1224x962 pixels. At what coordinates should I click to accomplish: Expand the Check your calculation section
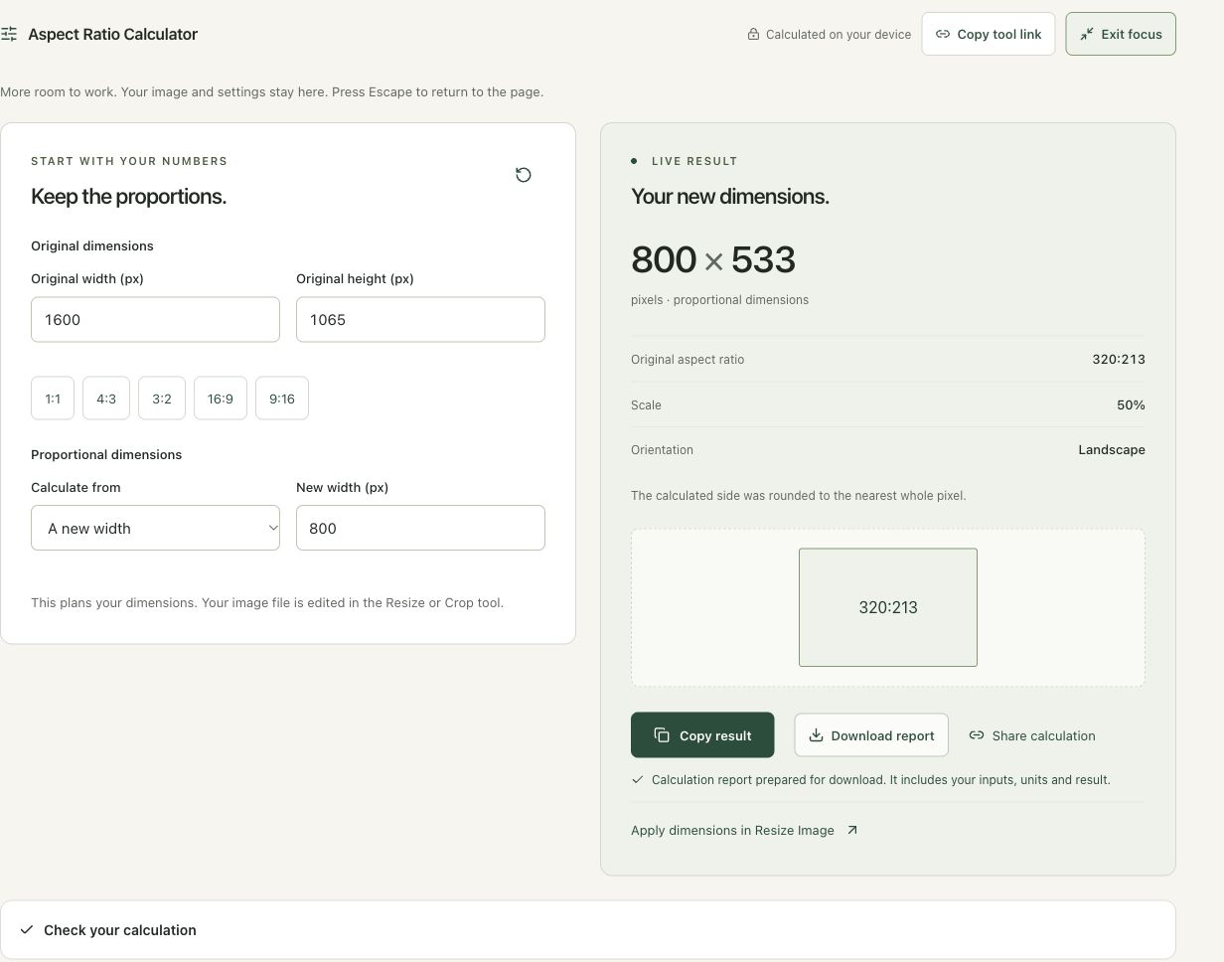(588, 930)
